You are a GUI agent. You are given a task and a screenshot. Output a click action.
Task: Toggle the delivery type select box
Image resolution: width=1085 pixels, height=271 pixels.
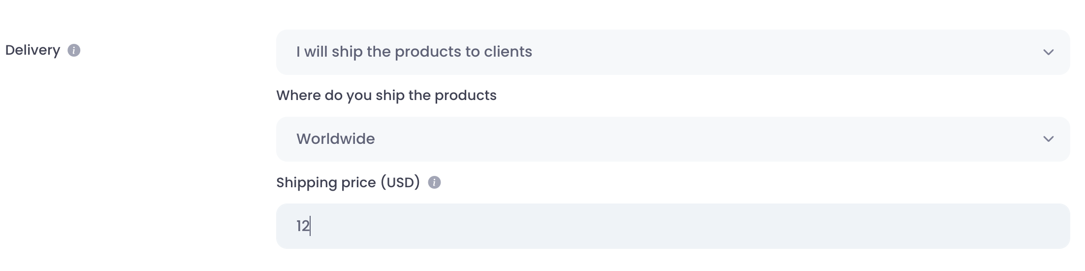(x=672, y=52)
